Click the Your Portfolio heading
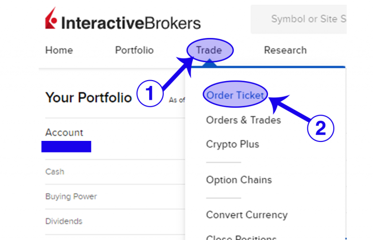373x240 pixels. [88, 97]
